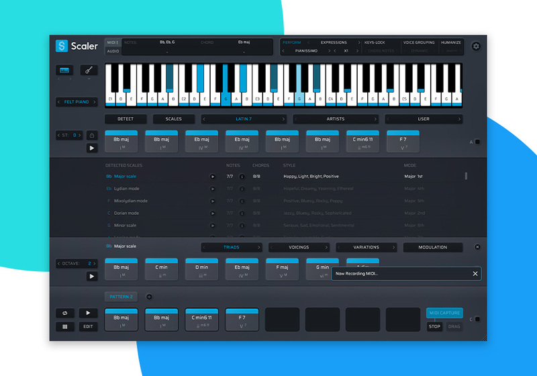The image size is (537, 376).
Task: Toggle the section C bind switch
Action: [477, 319]
